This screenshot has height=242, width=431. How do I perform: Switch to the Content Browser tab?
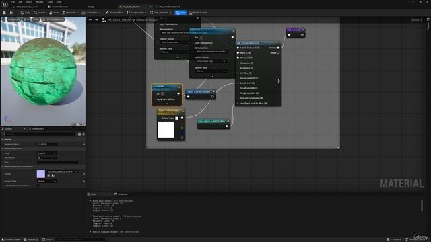tap(58, 7)
